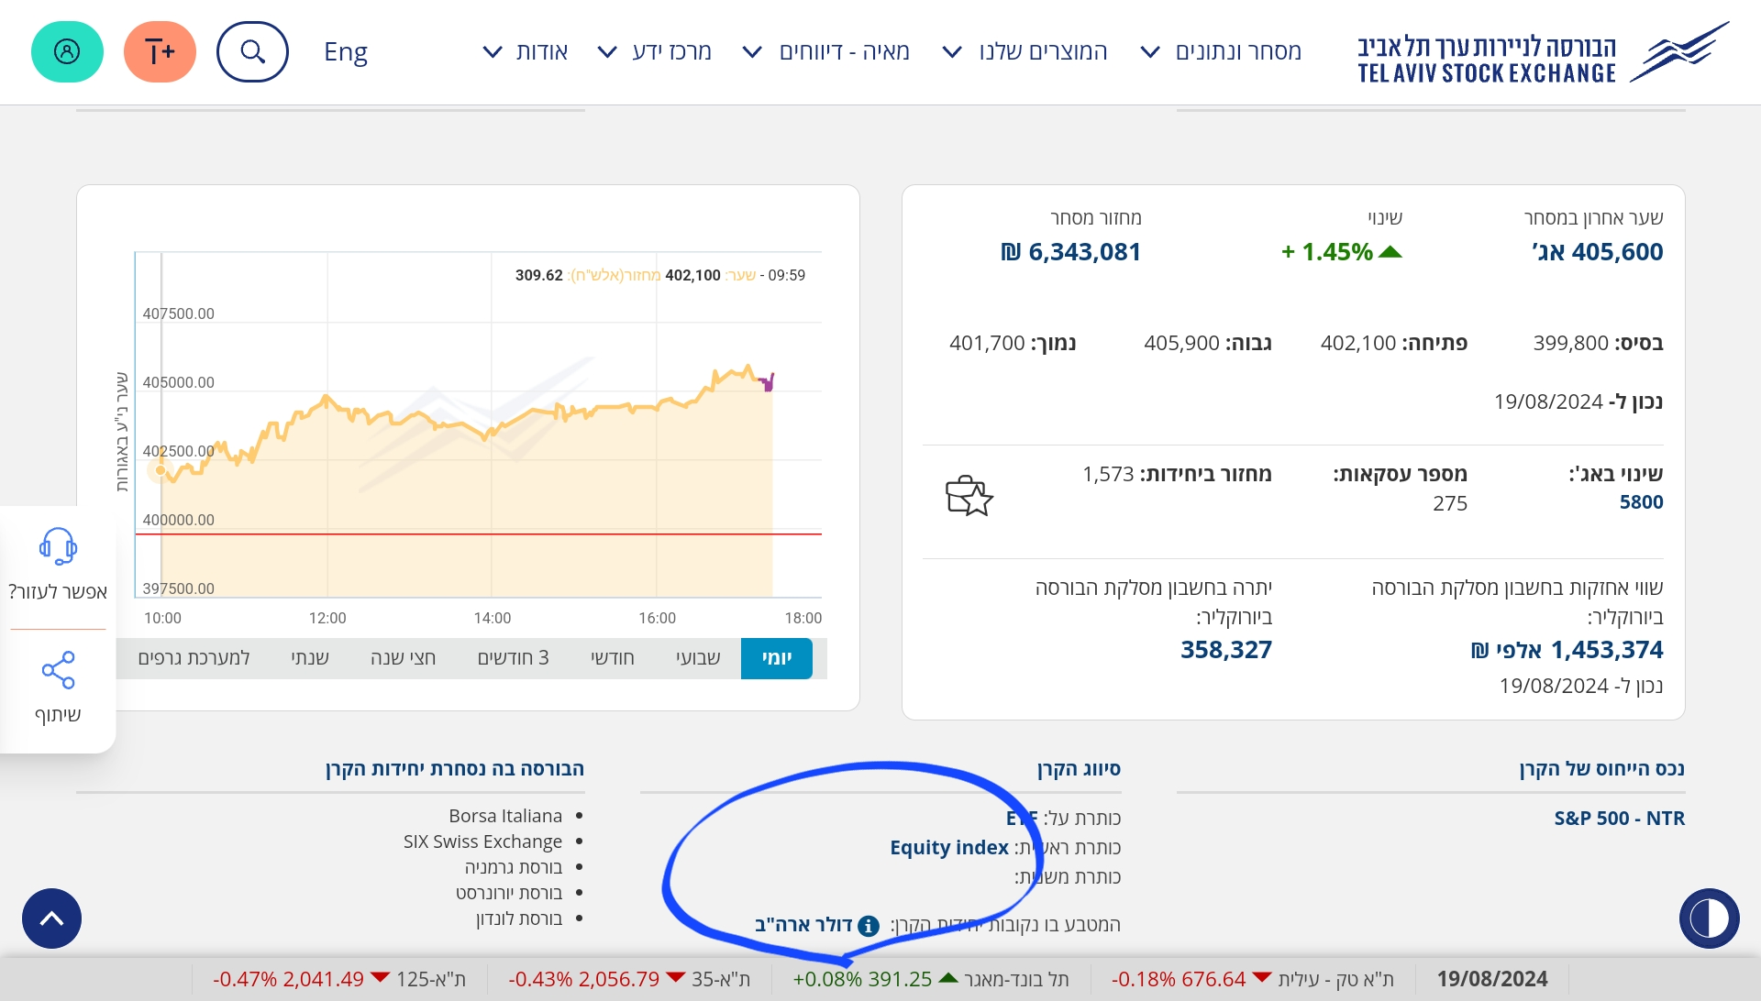Open the Equity index classification link

tap(949, 847)
